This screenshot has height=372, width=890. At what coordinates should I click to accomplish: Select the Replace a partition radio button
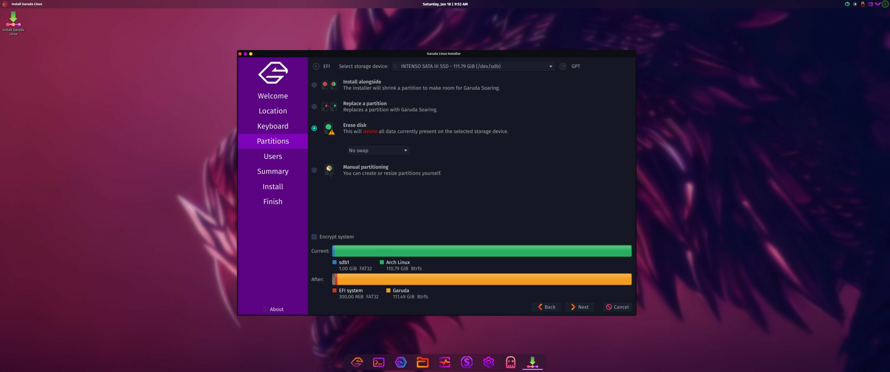pyautogui.click(x=314, y=107)
